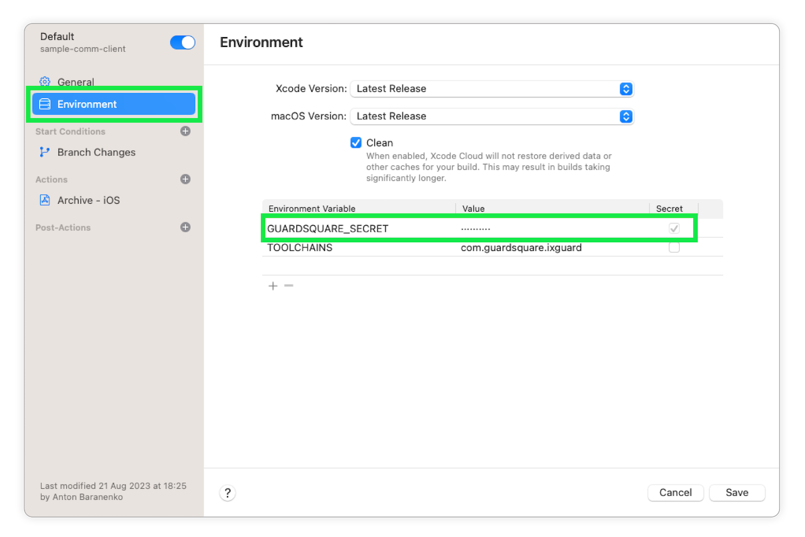
Task: Open the macOS Version dropdown
Action: click(625, 116)
